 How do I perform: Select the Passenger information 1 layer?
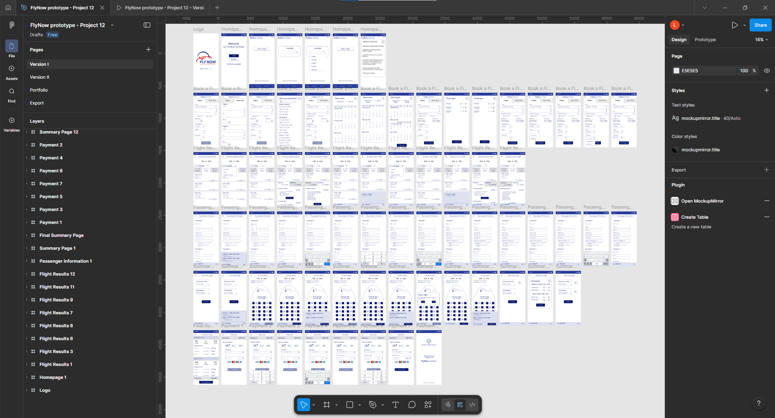(x=65, y=261)
